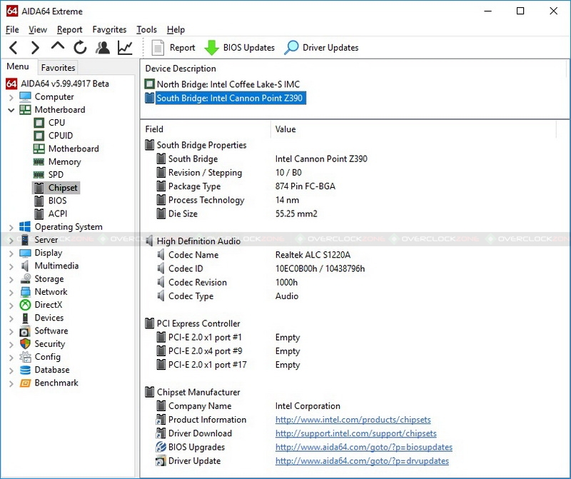
Task: Go forward with the right arrow icon
Action: pyautogui.click(x=35, y=48)
